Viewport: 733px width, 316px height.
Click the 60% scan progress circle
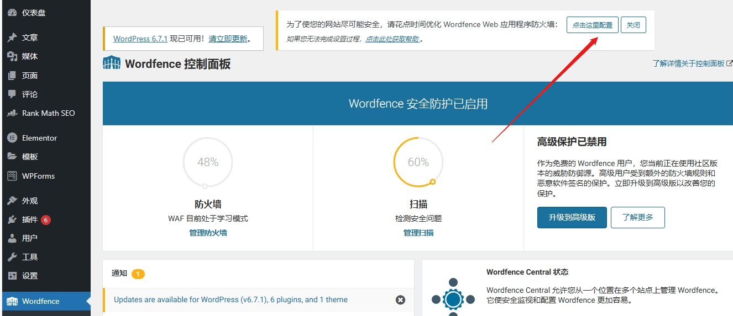coord(418,162)
